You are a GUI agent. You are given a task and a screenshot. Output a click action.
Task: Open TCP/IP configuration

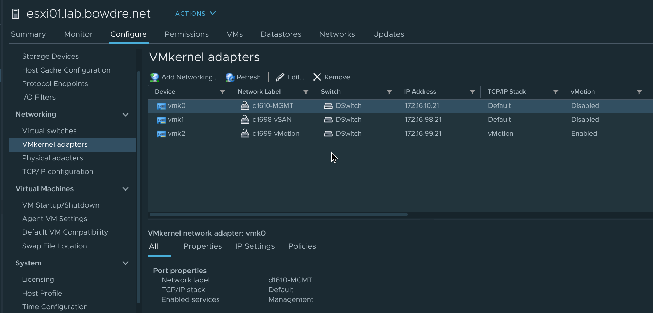click(58, 171)
